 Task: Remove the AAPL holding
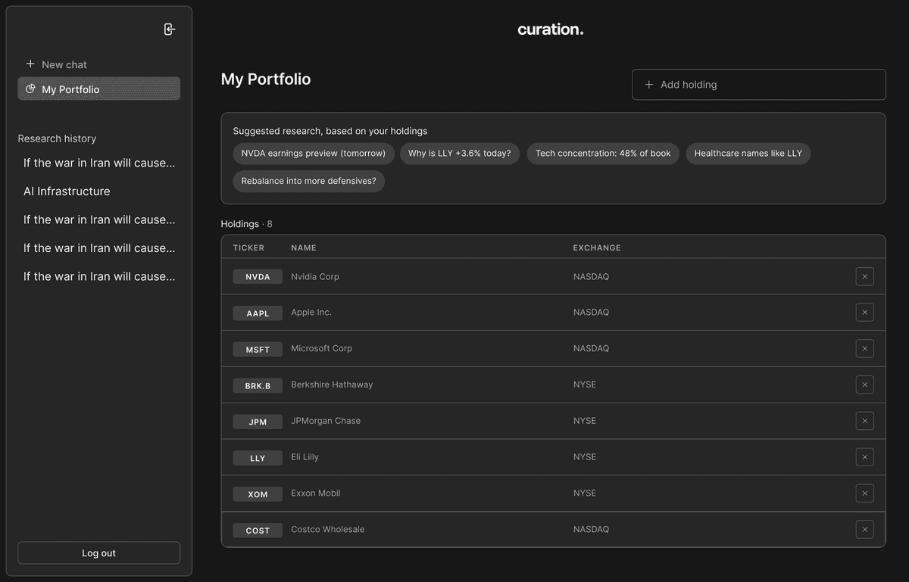(x=864, y=313)
